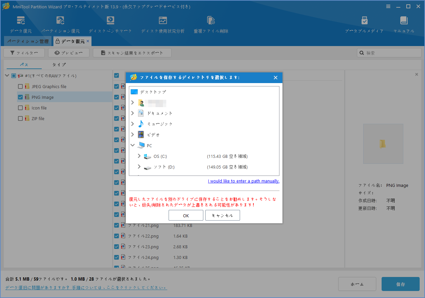Screen dimensions: 425x298
Task: Check the JPEG Graphics file checkbox
Action: pyautogui.click(x=20, y=86)
